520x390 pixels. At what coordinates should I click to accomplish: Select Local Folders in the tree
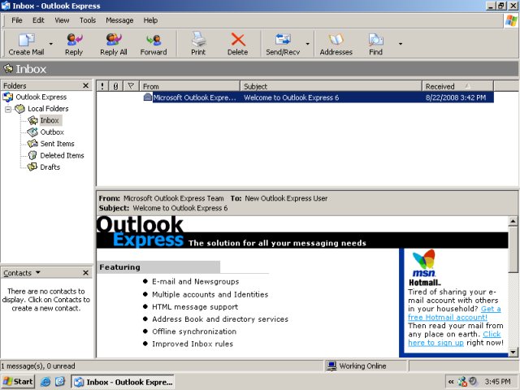[x=48, y=109]
